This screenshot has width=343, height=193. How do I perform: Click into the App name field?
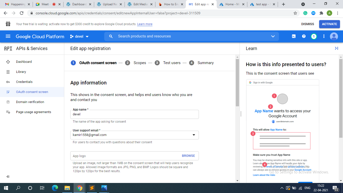[134, 114]
